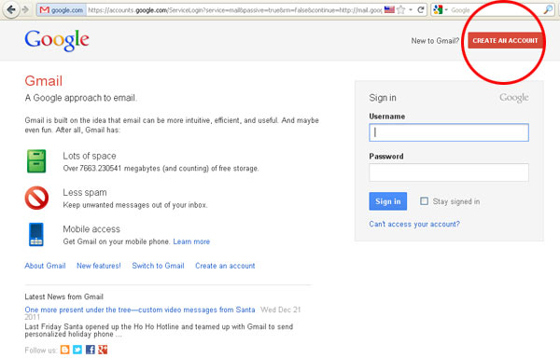Click the Latest News from Gmail heading
This screenshot has height=358, width=560.
[63, 296]
